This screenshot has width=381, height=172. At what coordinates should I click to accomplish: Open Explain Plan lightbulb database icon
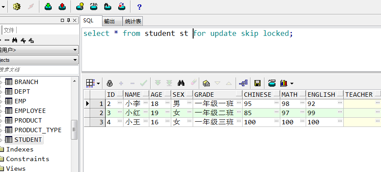pyautogui.click(x=80, y=7)
